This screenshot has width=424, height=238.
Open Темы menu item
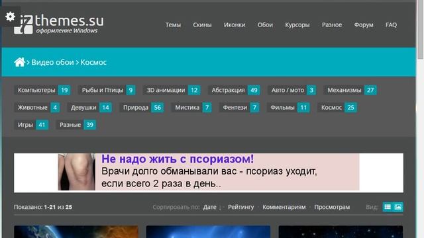[173, 25]
